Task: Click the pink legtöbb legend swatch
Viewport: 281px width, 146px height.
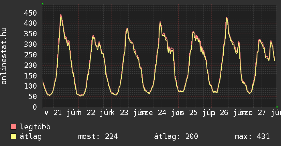Action: pos(13,127)
